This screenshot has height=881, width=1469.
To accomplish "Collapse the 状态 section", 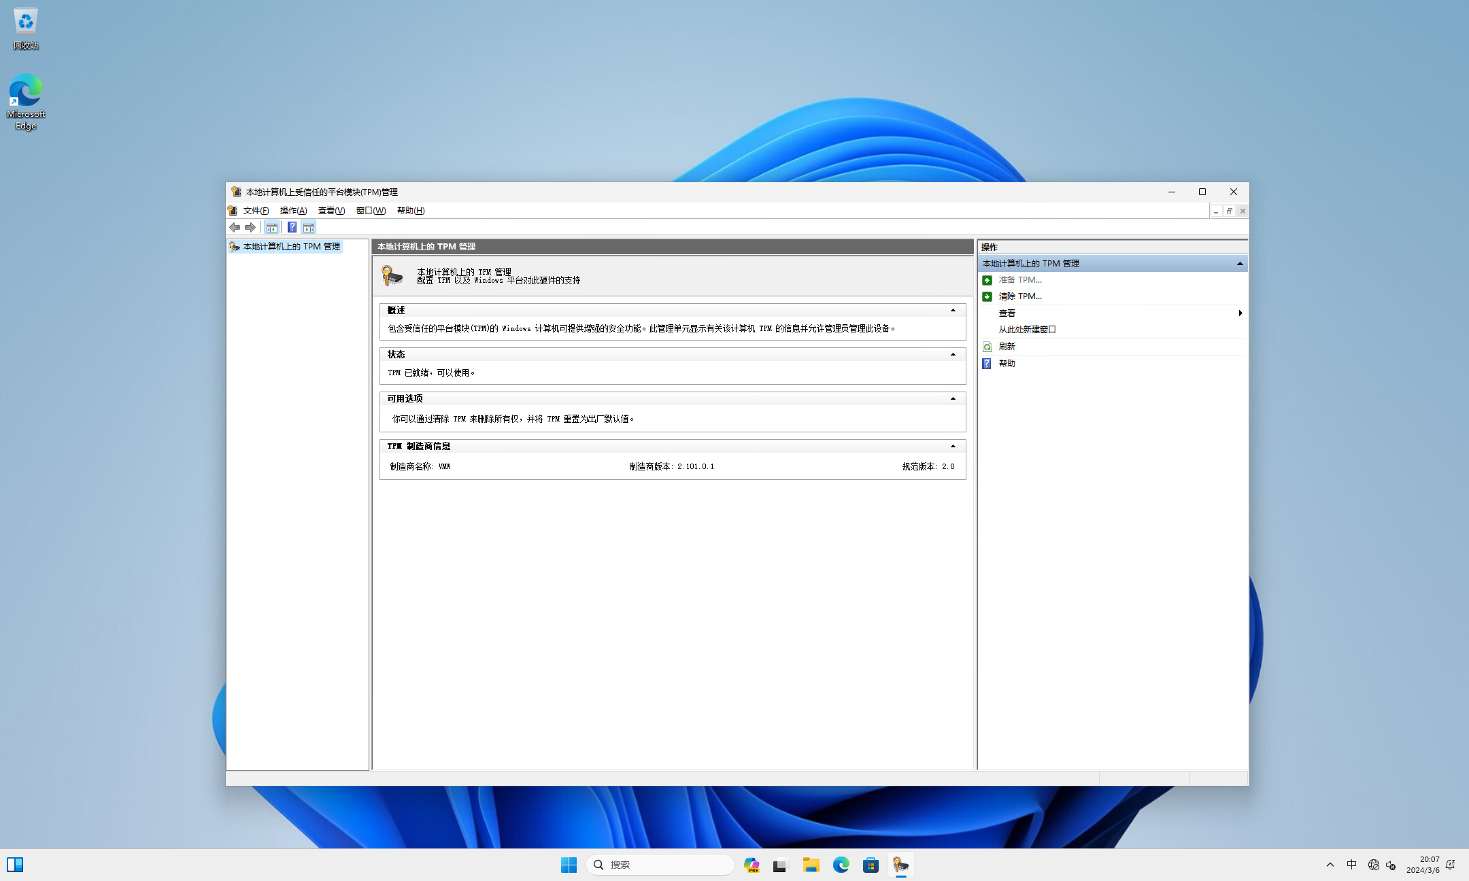I will 953,355.
